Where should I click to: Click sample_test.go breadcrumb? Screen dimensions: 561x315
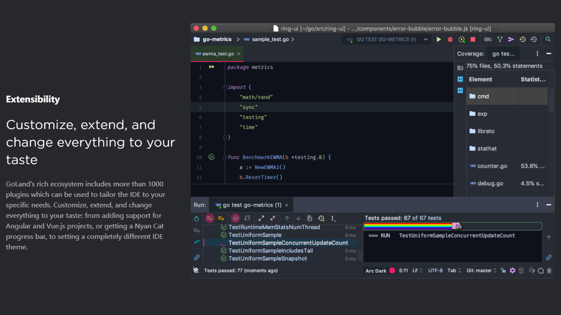[266, 39]
